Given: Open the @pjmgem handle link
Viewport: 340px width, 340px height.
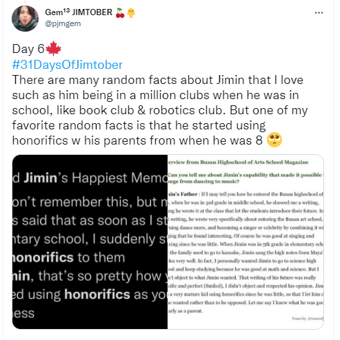Looking at the screenshot, I should [63, 23].
